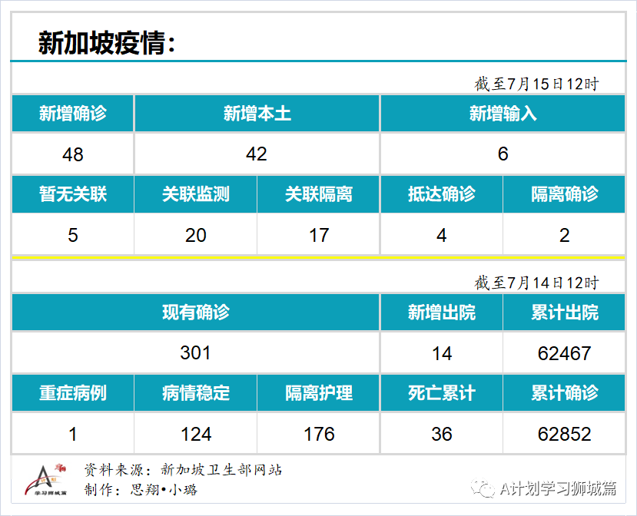637x516 pixels.
Task: Select the 死亡累计 header tab
Action: click(x=441, y=392)
